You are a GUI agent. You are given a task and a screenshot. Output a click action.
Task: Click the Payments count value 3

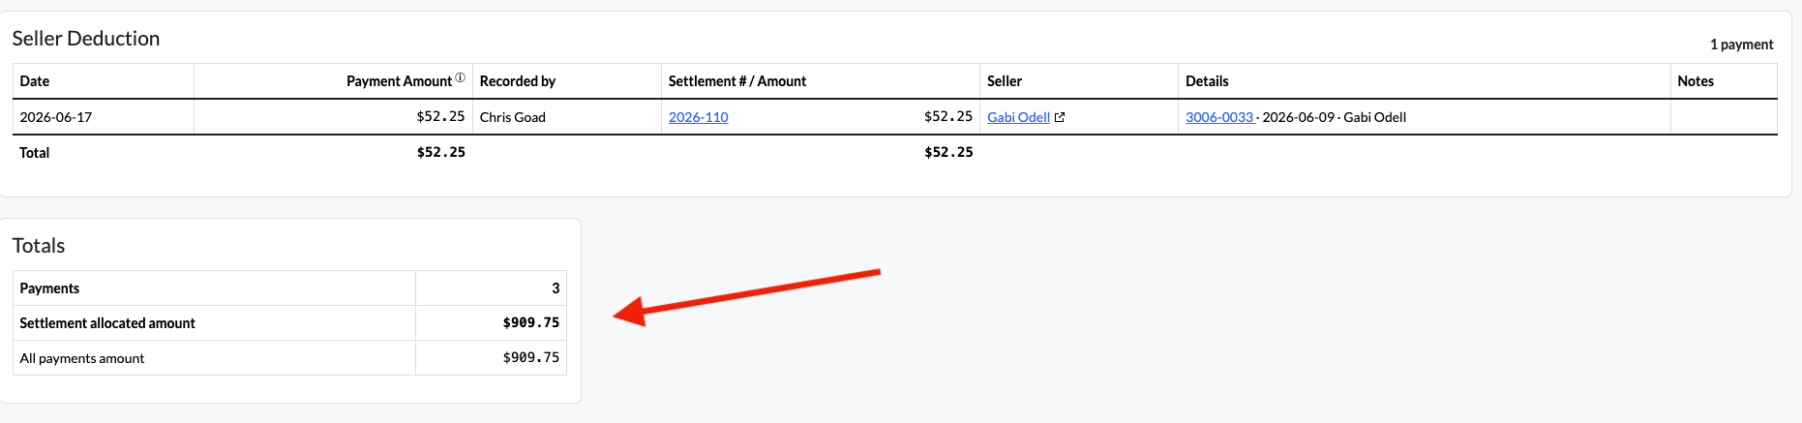(x=556, y=288)
